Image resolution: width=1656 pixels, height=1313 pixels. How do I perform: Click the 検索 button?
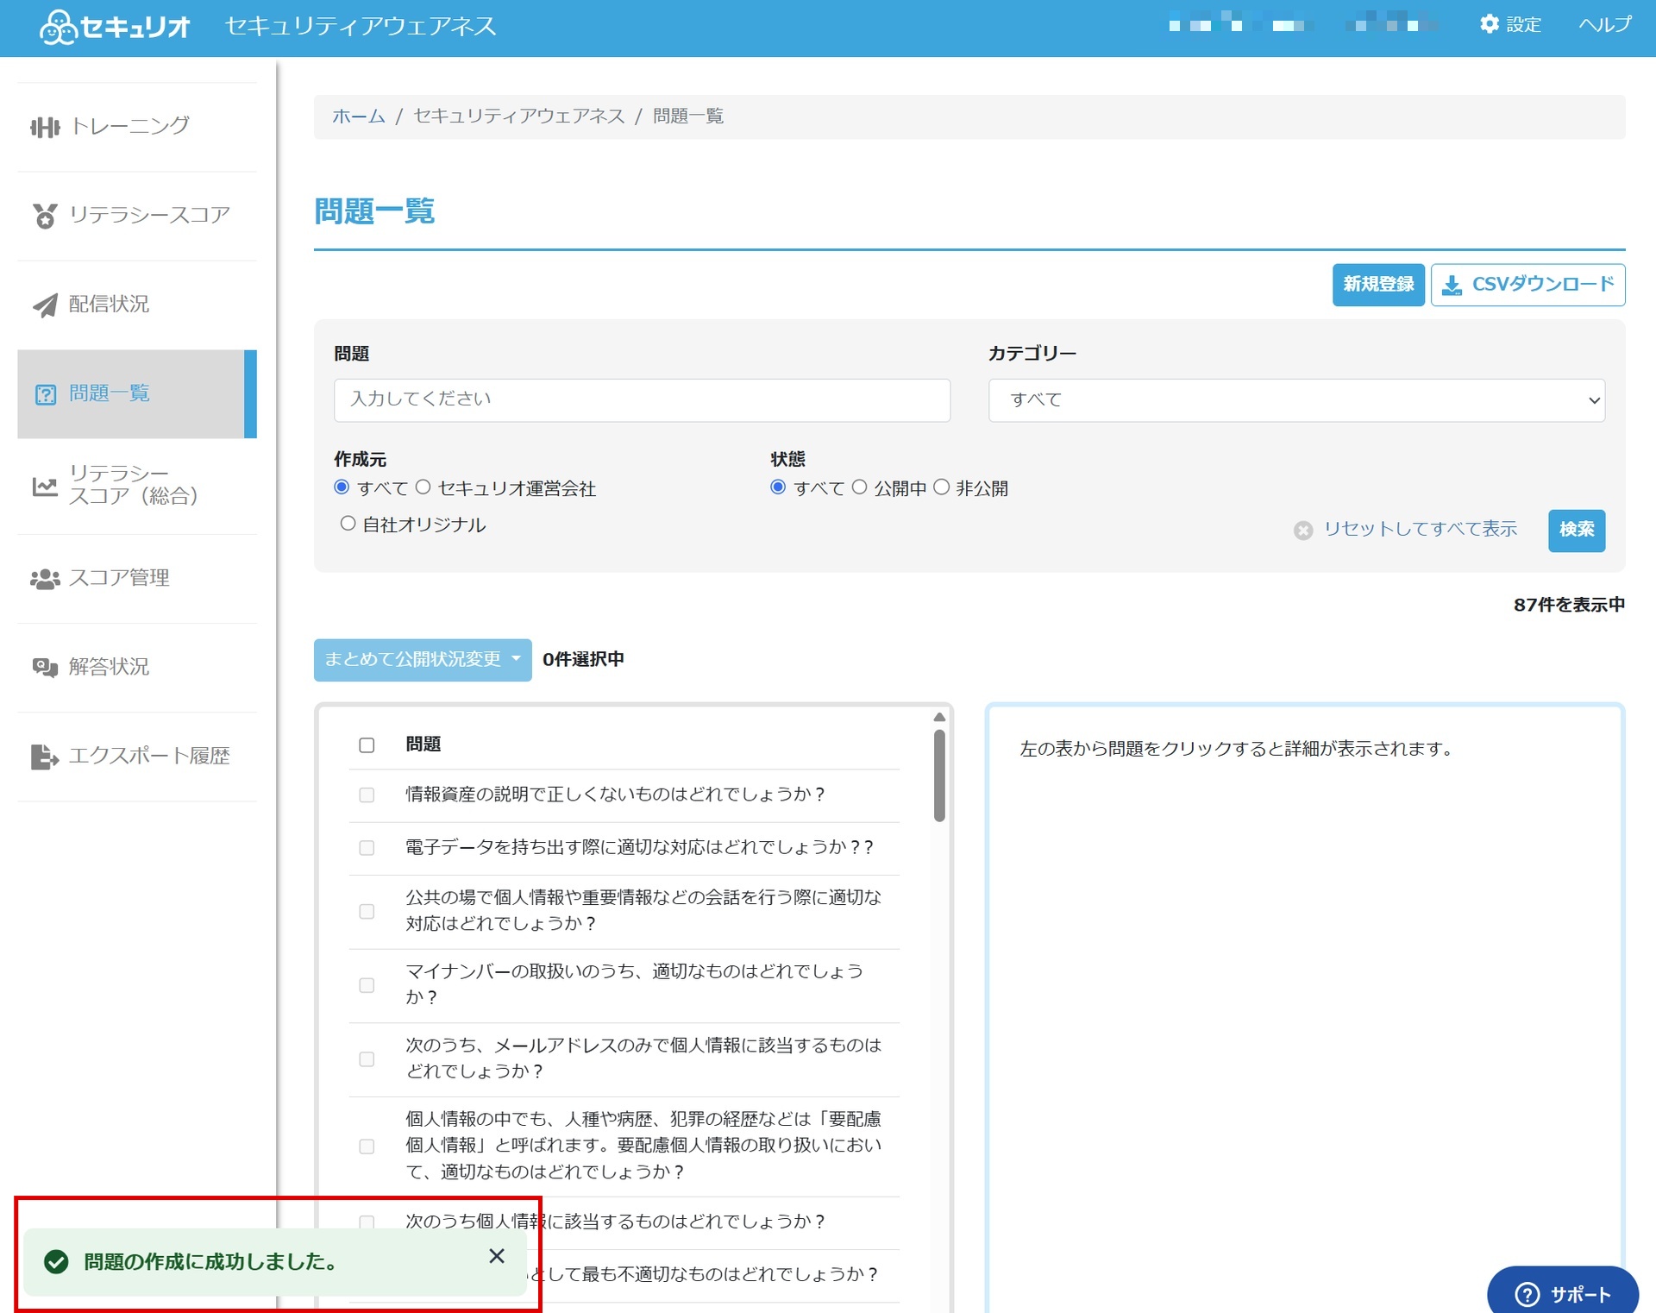point(1577,530)
